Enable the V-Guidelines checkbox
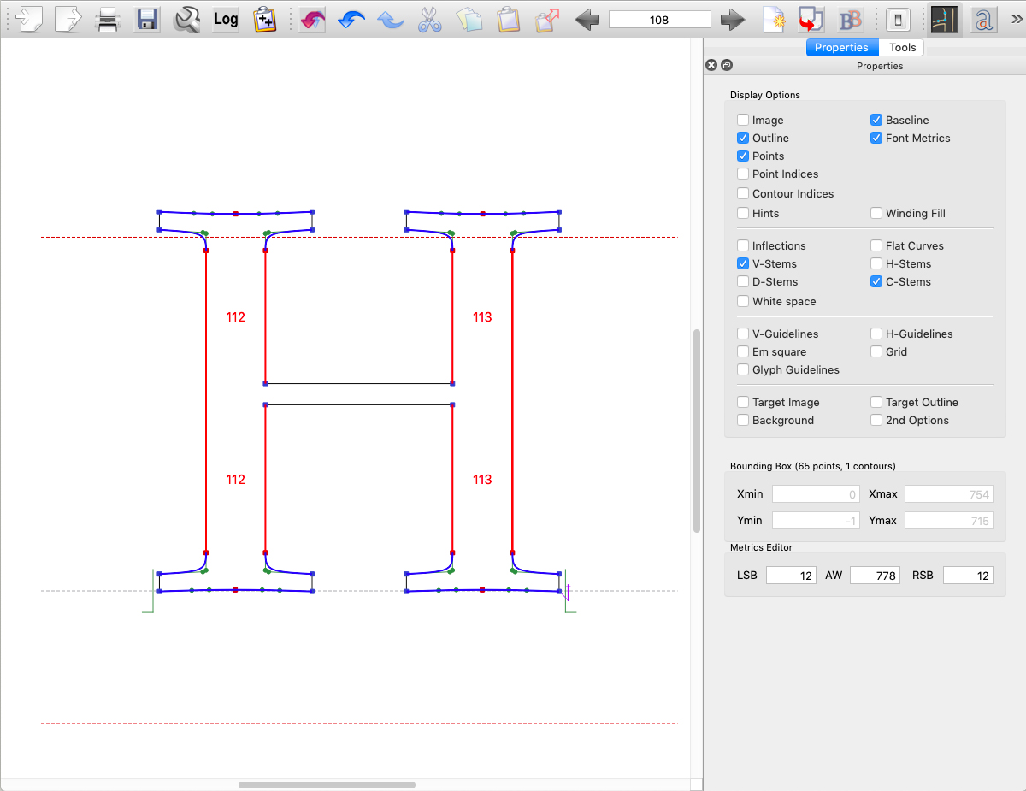The image size is (1026, 791). [743, 334]
